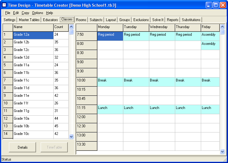The image size is (228, 163).
Task: Click the Wednesday Lunch cell
Action: tap(162, 109)
